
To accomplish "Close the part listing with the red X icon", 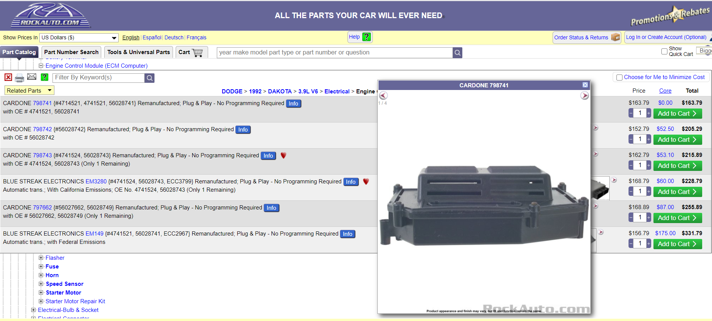I will pyautogui.click(x=8, y=77).
